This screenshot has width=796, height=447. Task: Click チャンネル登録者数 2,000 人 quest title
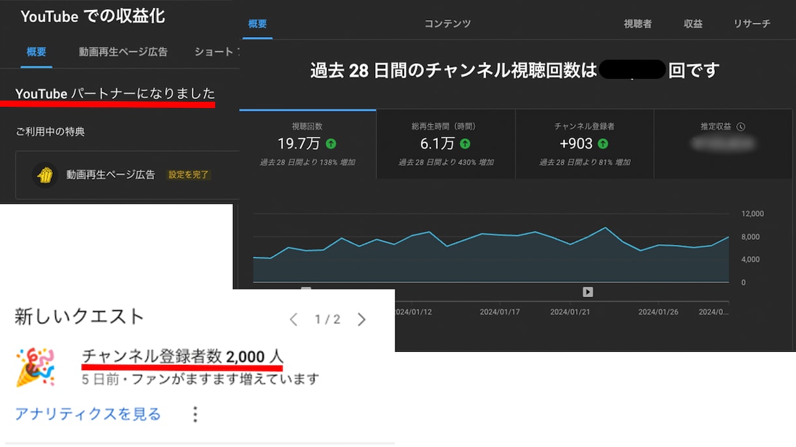(183, 356)
